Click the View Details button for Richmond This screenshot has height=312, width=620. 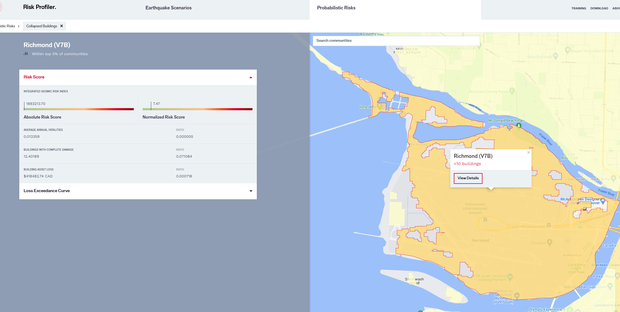(468, 178)
